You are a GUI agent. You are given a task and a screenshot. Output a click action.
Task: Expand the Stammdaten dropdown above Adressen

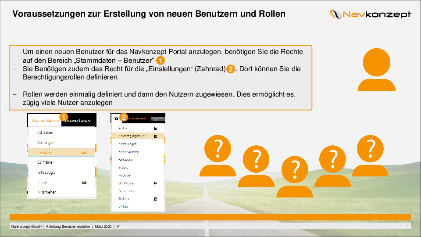point(45,121)
